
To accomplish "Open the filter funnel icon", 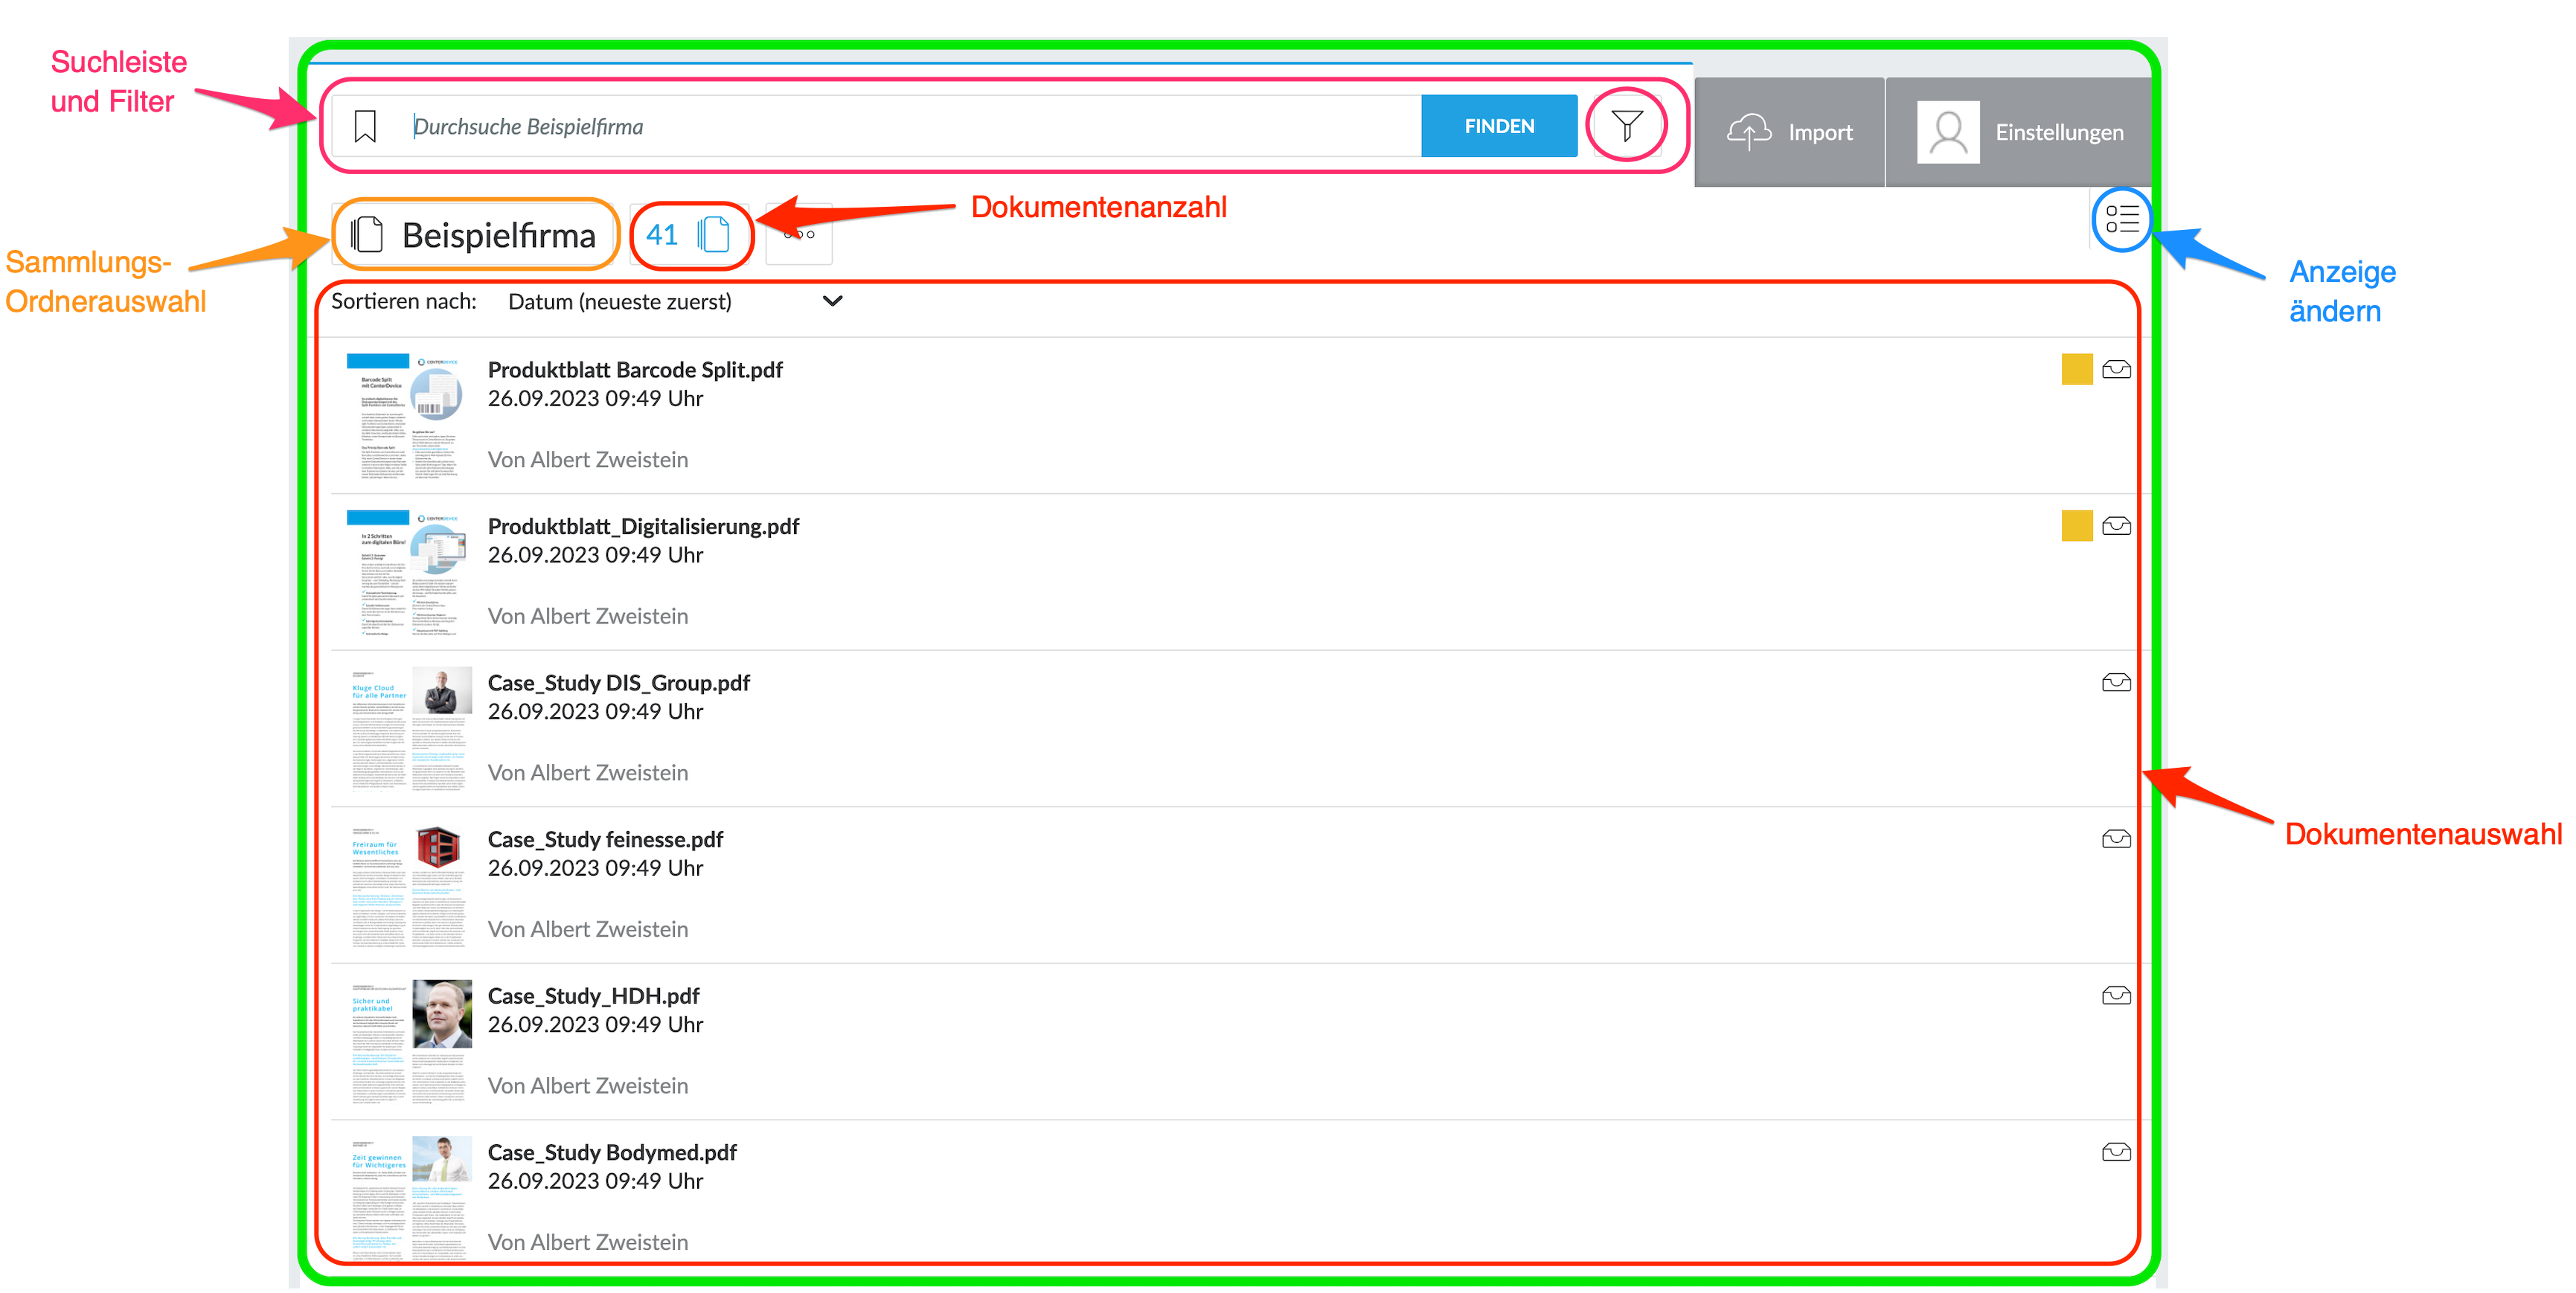I will (1627, 125).
